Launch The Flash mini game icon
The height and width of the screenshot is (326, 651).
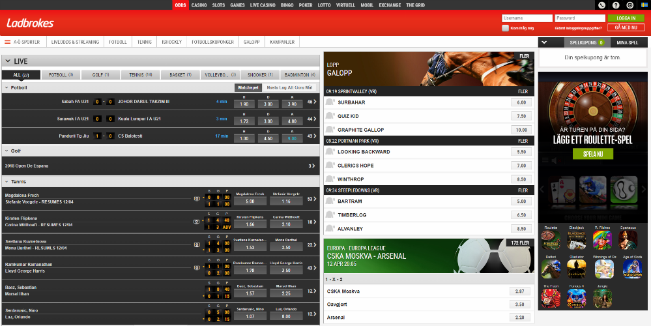551,298
